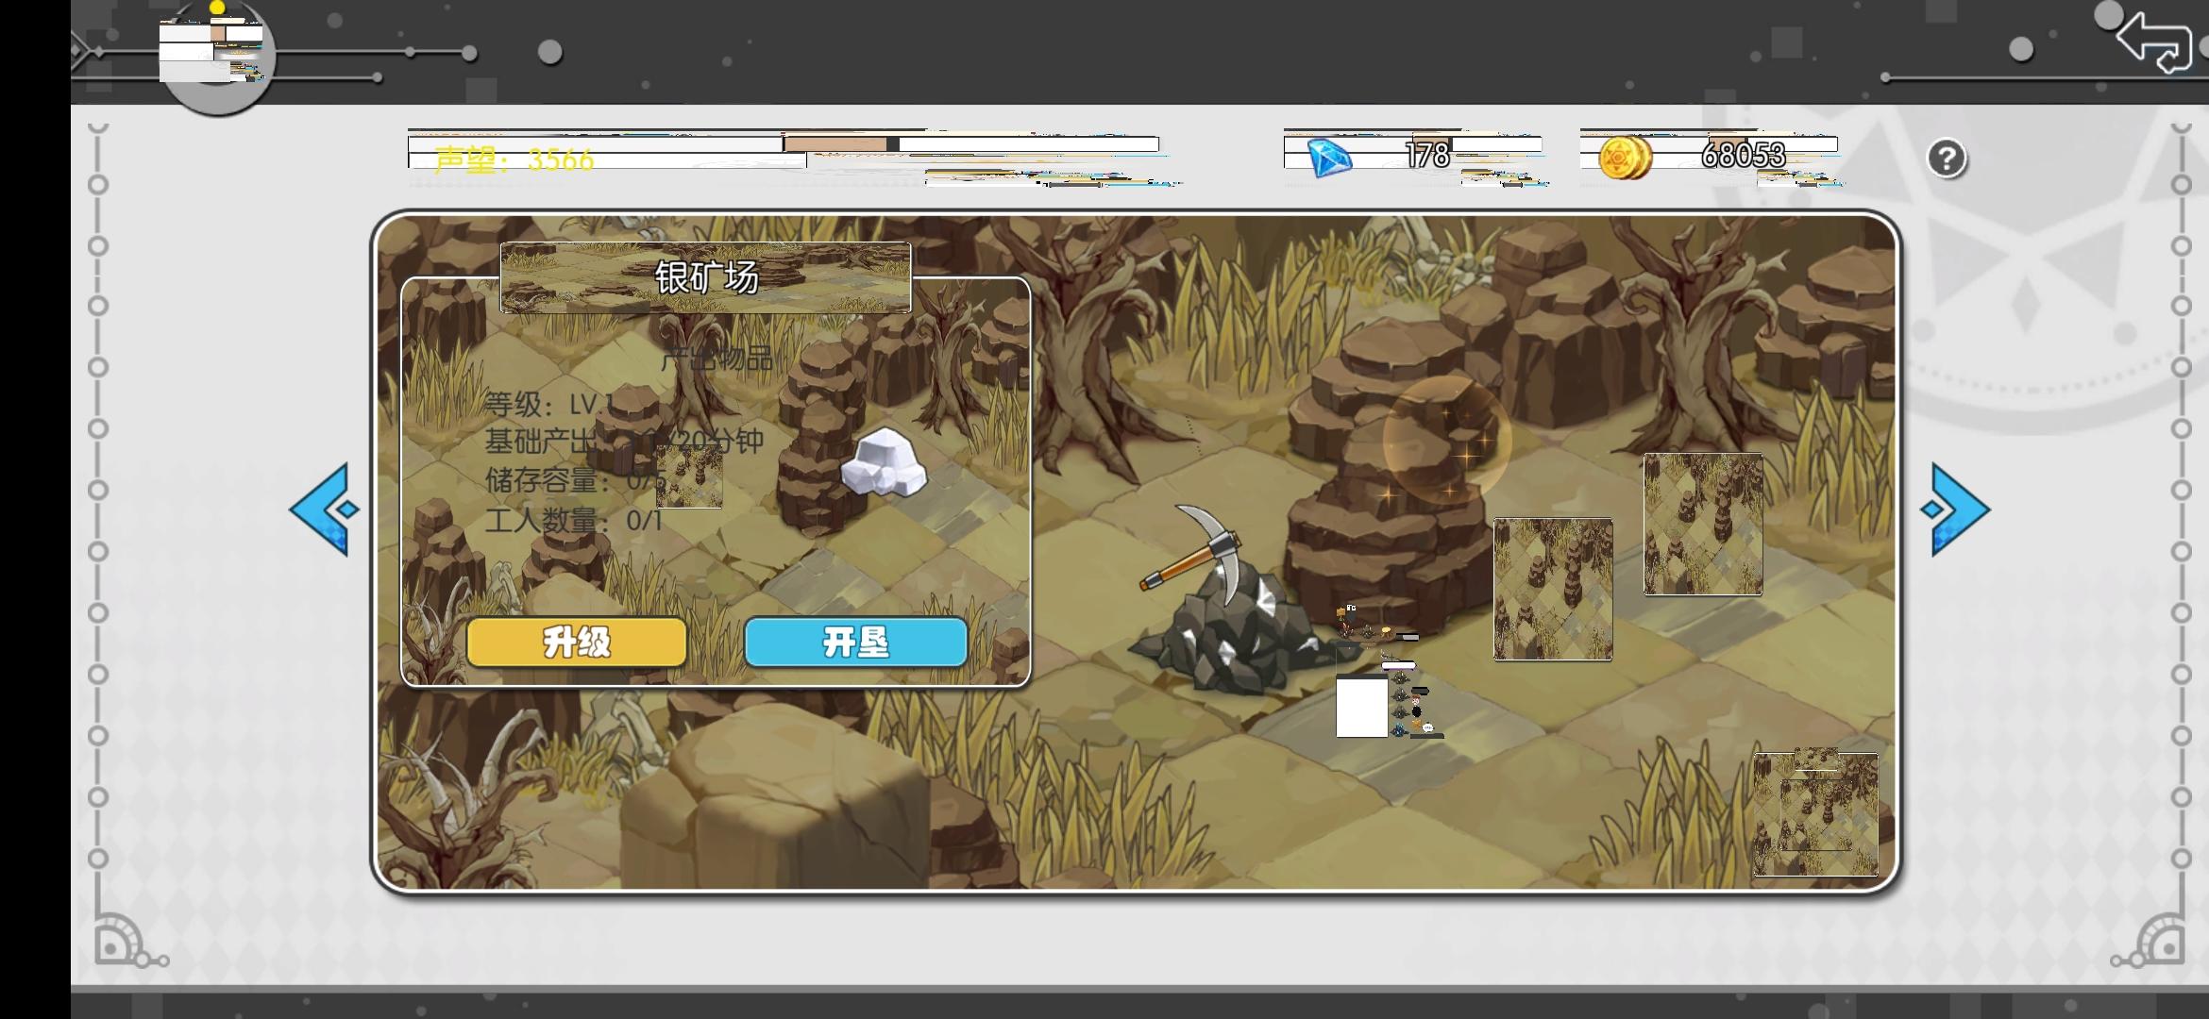Screen dimensions: 2209x1019
Task: Tap the 等级：LV level line
Action: pos(549,405)
